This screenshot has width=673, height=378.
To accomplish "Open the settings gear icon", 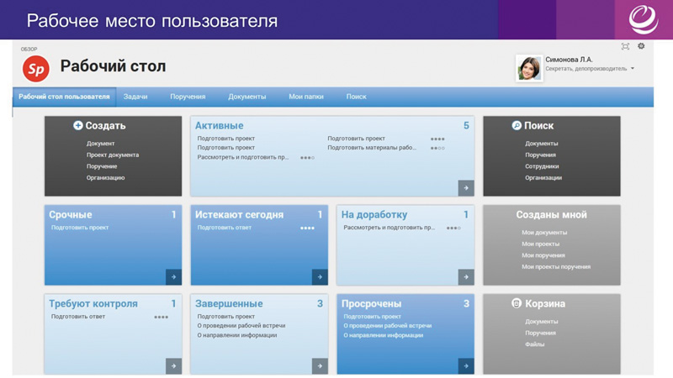I will [641, 46].
